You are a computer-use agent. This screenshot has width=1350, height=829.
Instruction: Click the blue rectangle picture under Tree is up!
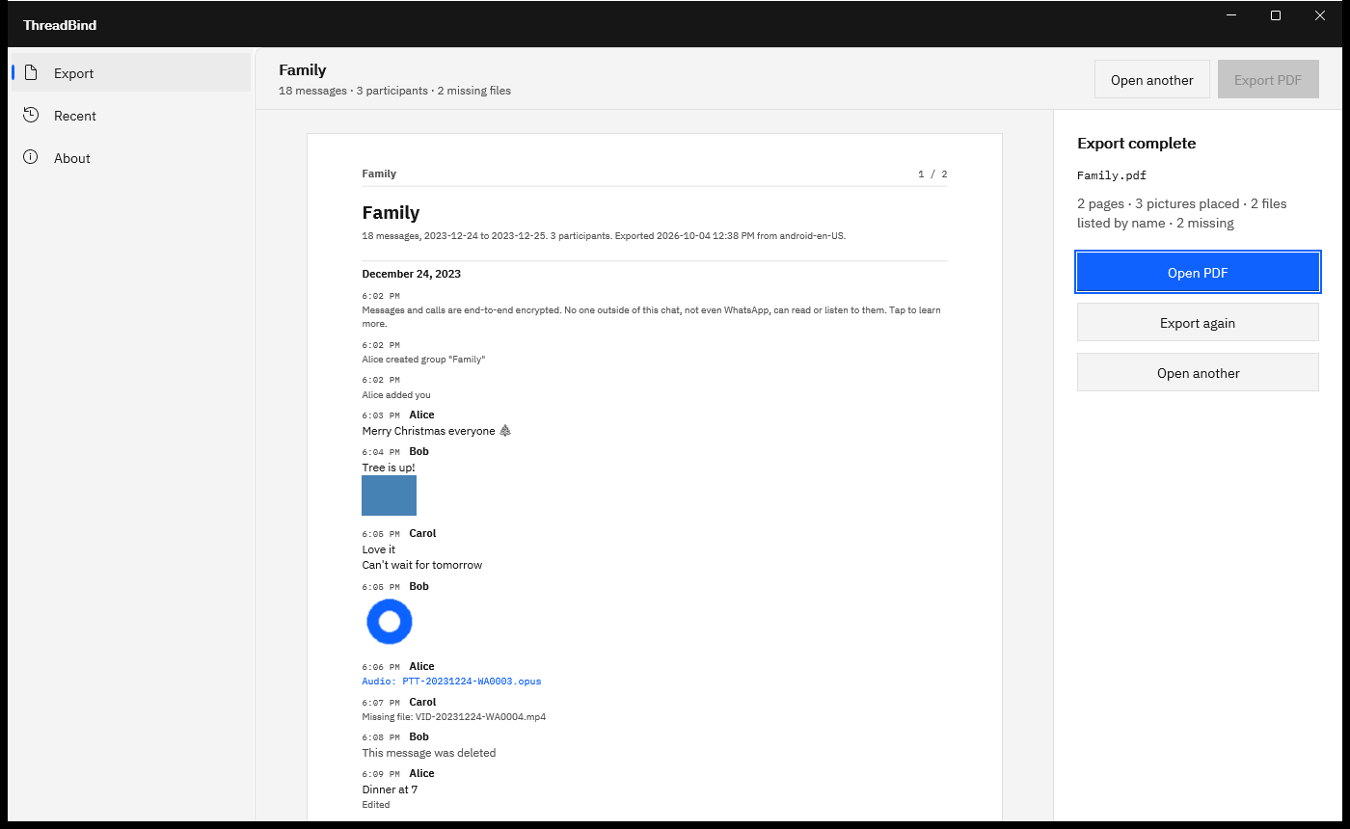tap(389, 495)
